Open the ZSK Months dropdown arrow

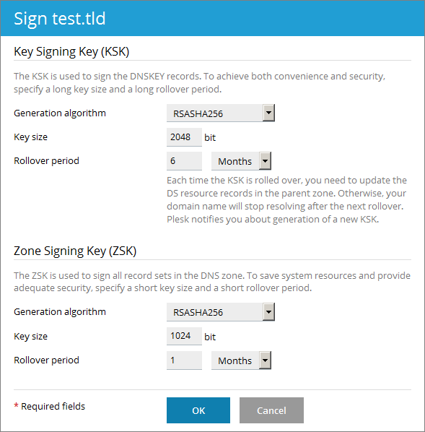click(x=265, y=360)
